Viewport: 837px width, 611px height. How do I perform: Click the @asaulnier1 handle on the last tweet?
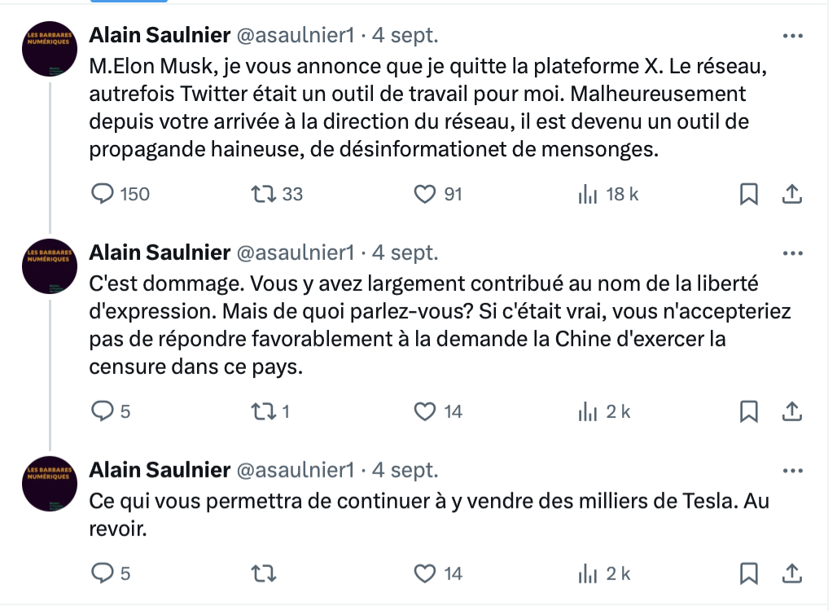tap(296, 470)
